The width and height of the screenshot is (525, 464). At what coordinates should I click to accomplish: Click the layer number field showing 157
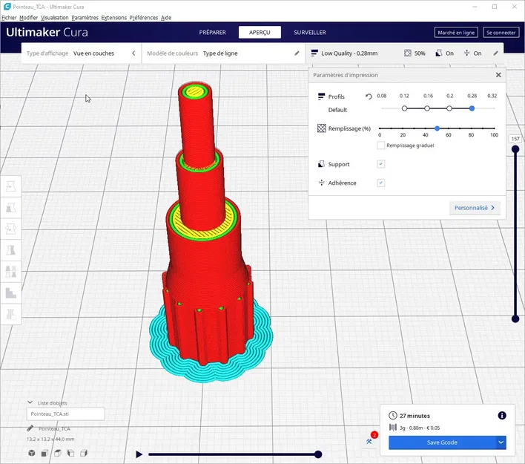pyautogui.click(x=515, y=139)
